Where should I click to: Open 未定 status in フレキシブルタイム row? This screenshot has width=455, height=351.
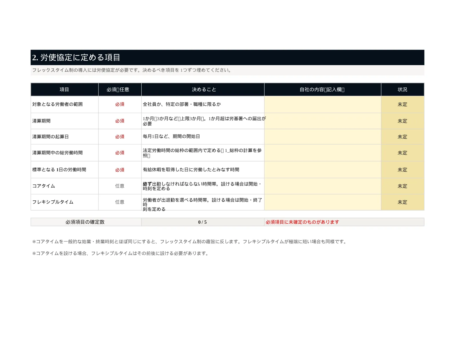coord(402,202)
